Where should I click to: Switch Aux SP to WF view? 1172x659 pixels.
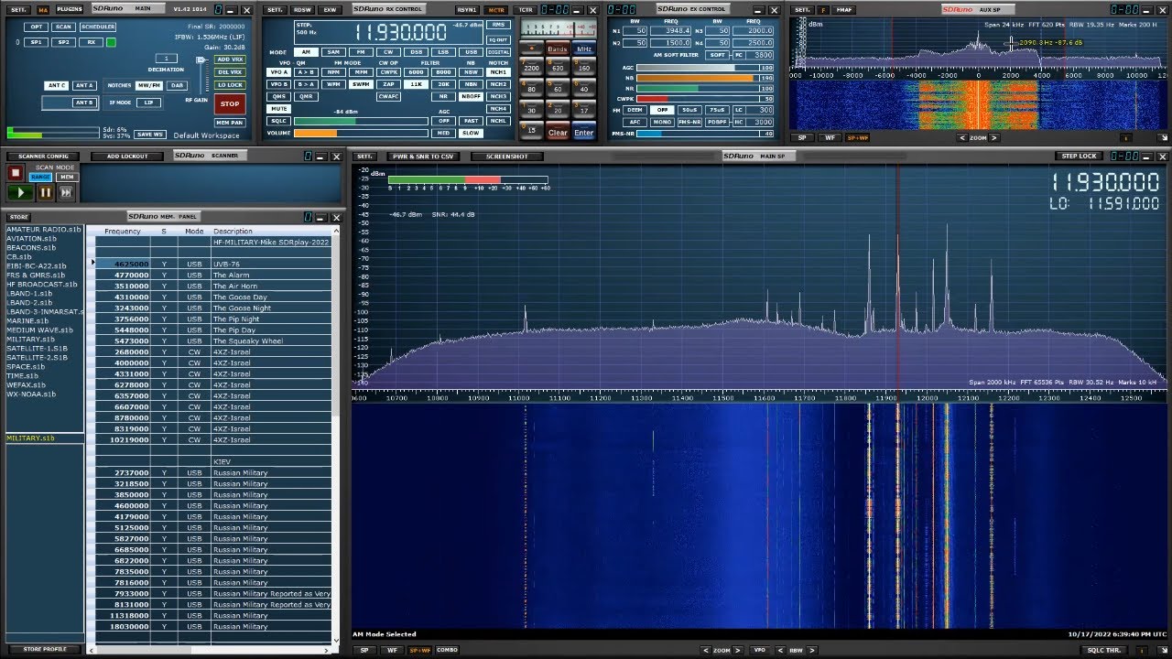[x=830, y=138]
